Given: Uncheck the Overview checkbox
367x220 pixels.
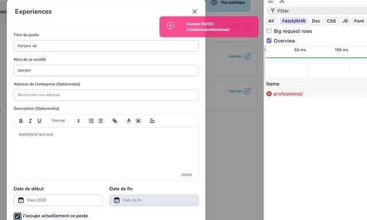Looking at the screenshot, I should 269,41.
